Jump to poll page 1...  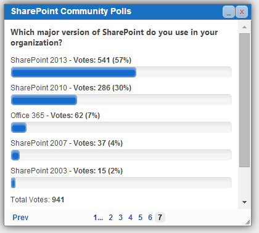98,218
